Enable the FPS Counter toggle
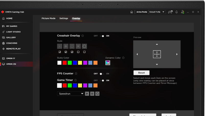Viewport: 205px width, 116px height. [x=102, y=74]
